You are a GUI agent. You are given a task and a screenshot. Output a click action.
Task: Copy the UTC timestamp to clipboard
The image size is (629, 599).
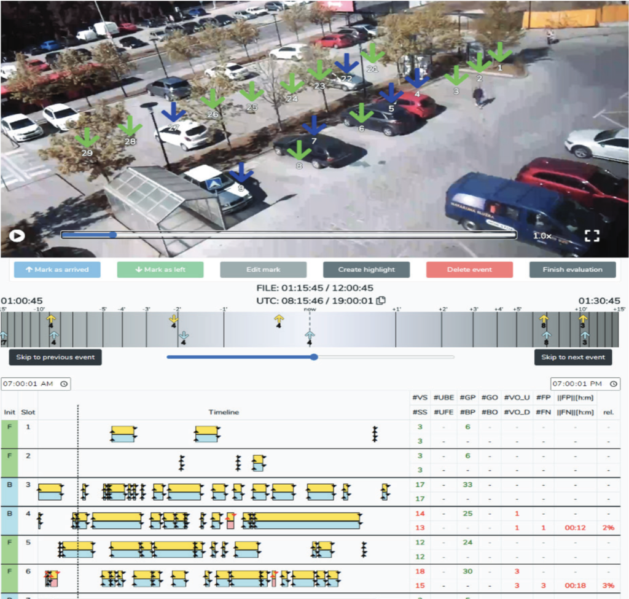(x=381, y=300)
